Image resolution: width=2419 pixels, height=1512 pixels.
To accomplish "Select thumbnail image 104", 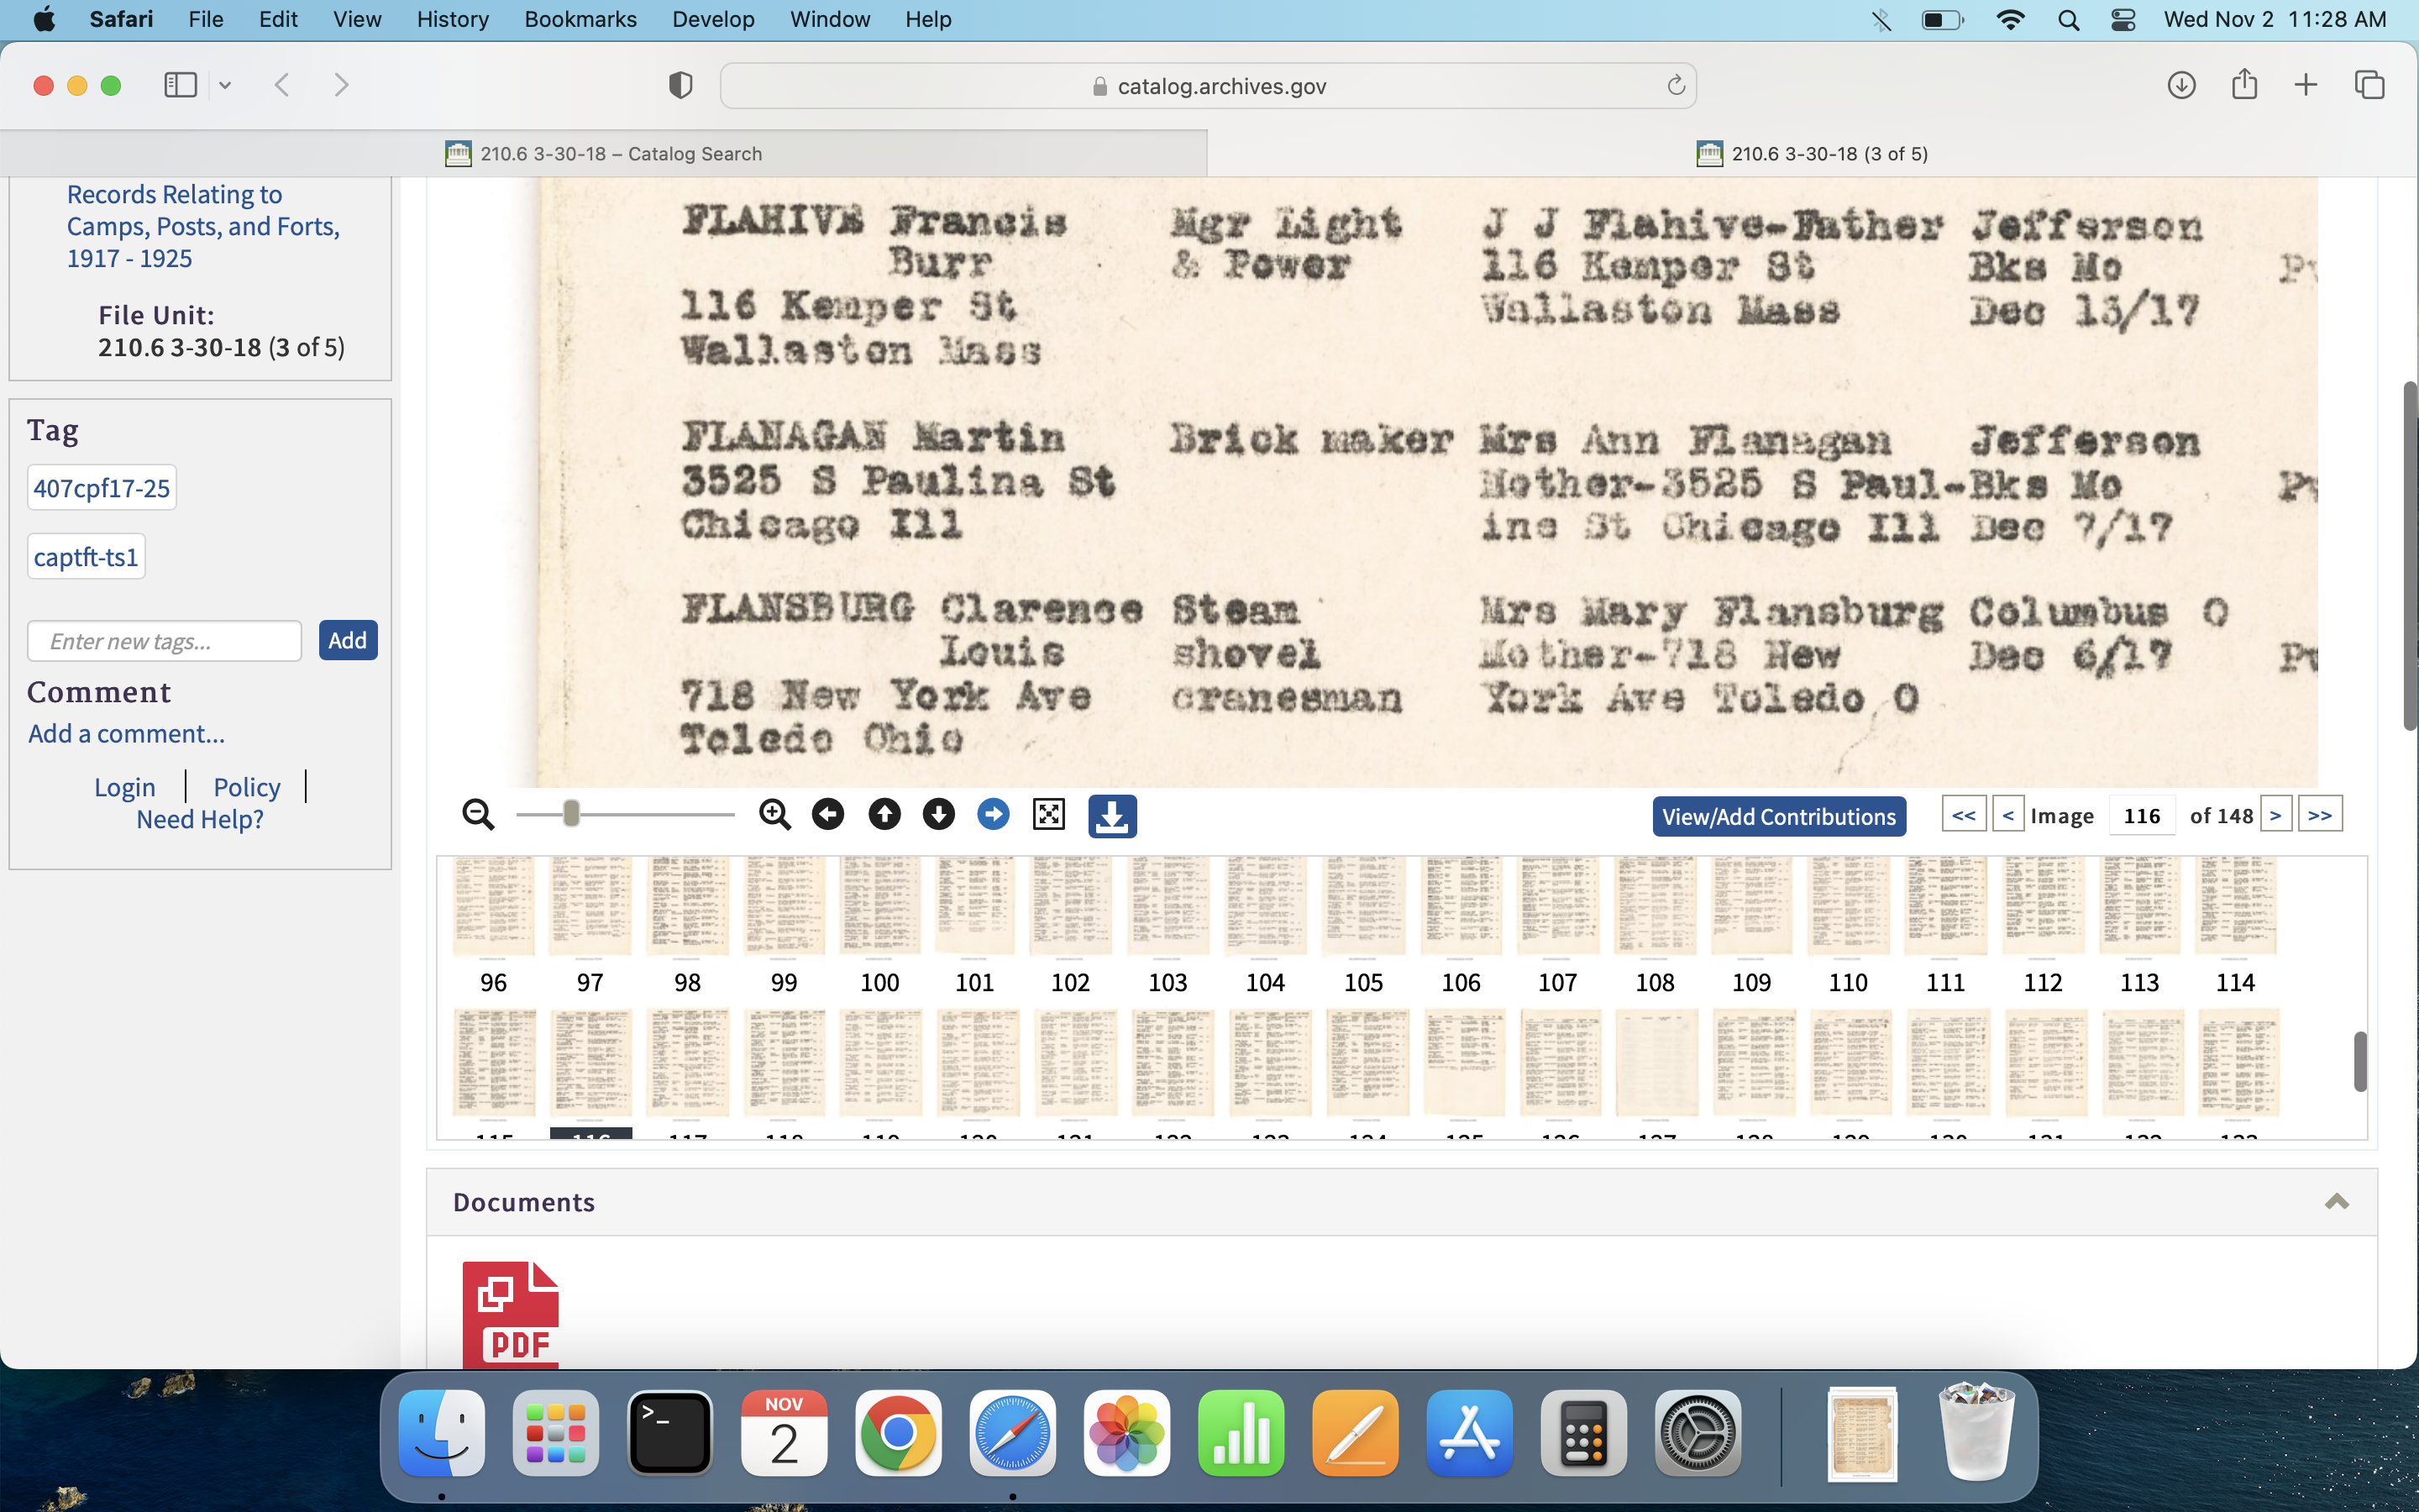I will [x=1266, y=906].
